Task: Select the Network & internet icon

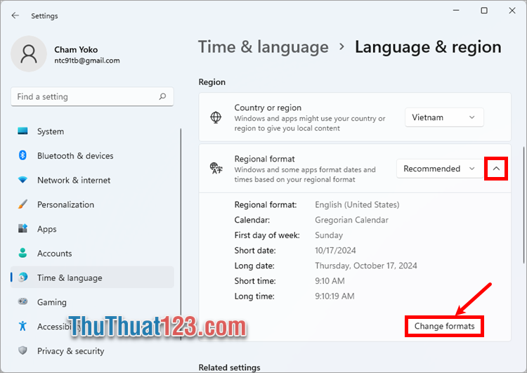Action: tap(23, 180)
